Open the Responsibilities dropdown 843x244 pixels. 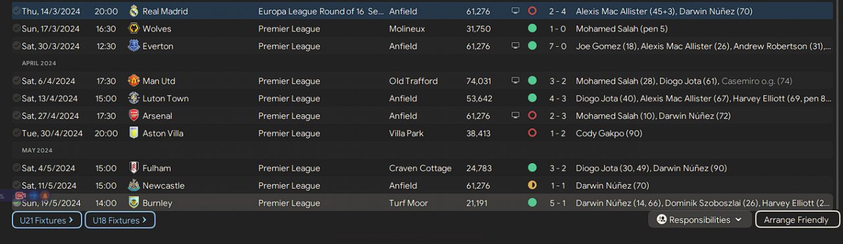[x=699, y=220]
